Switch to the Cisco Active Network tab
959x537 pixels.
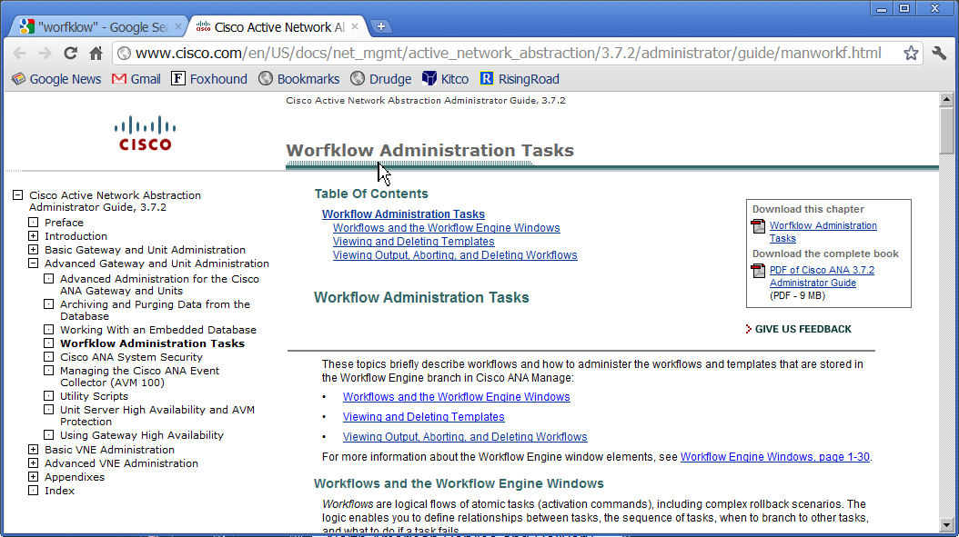pyautogui.click(x=278, y=27)
